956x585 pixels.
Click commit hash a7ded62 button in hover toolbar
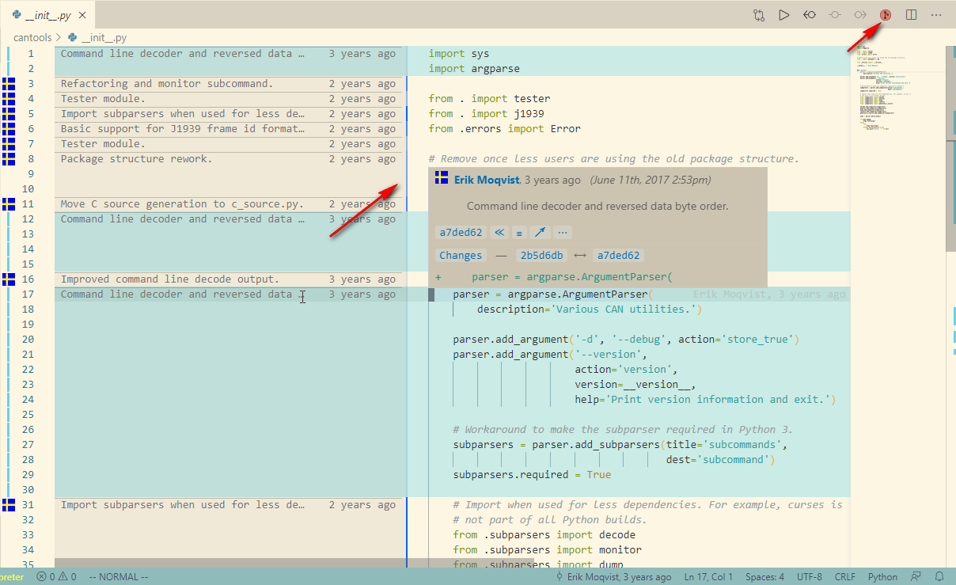(x=461, y=233)
